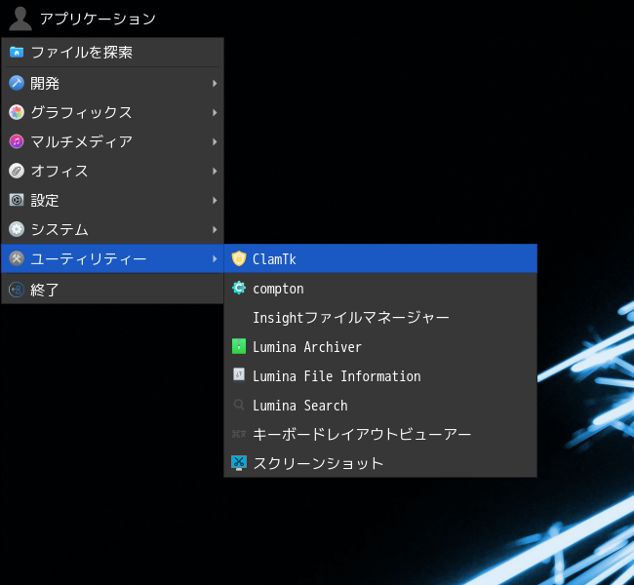This screenshot has height=585, width=634.
Task: Click the arrow beside ユーティリティー
Action: tap(215, 258)
